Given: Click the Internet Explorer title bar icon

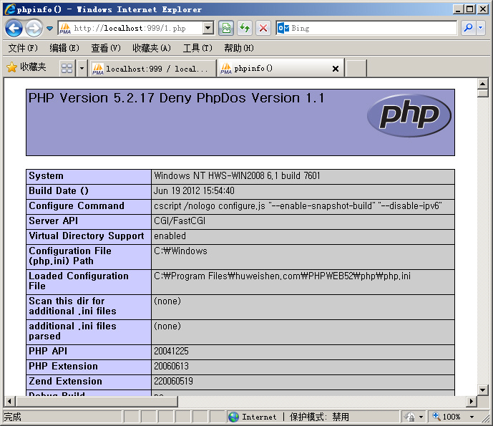Looking at the screenshot, I should 9,9.
